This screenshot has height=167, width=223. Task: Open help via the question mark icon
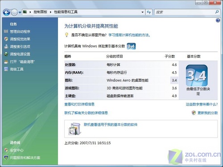(218, 20)
